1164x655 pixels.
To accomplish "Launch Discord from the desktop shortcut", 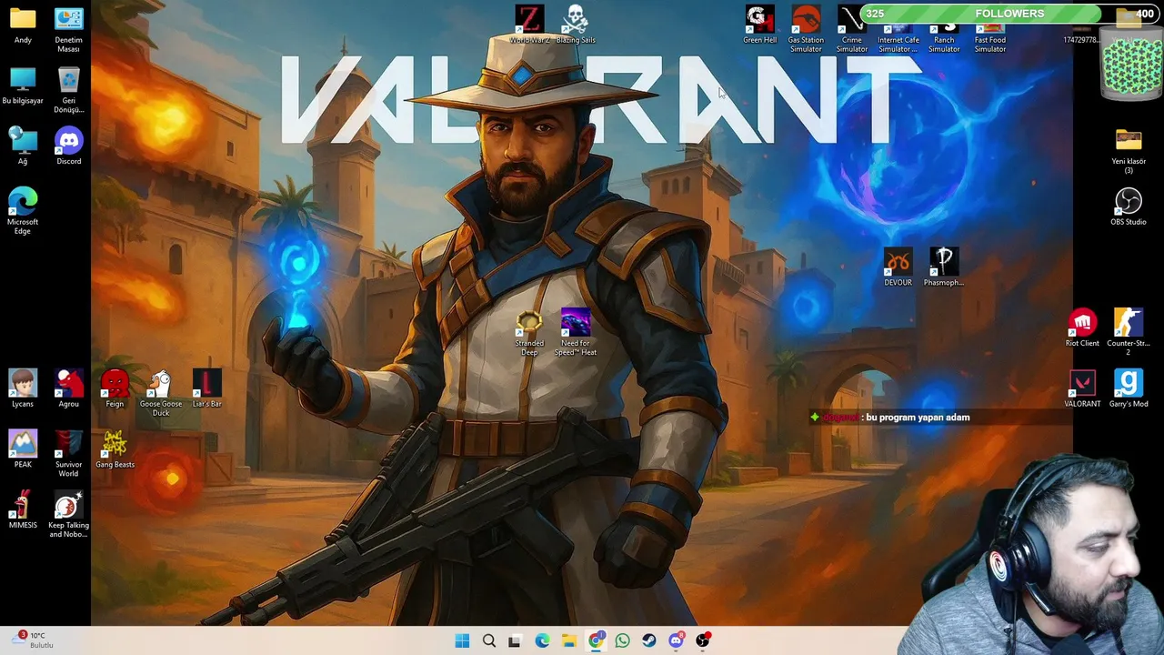I will pos(68,146).
